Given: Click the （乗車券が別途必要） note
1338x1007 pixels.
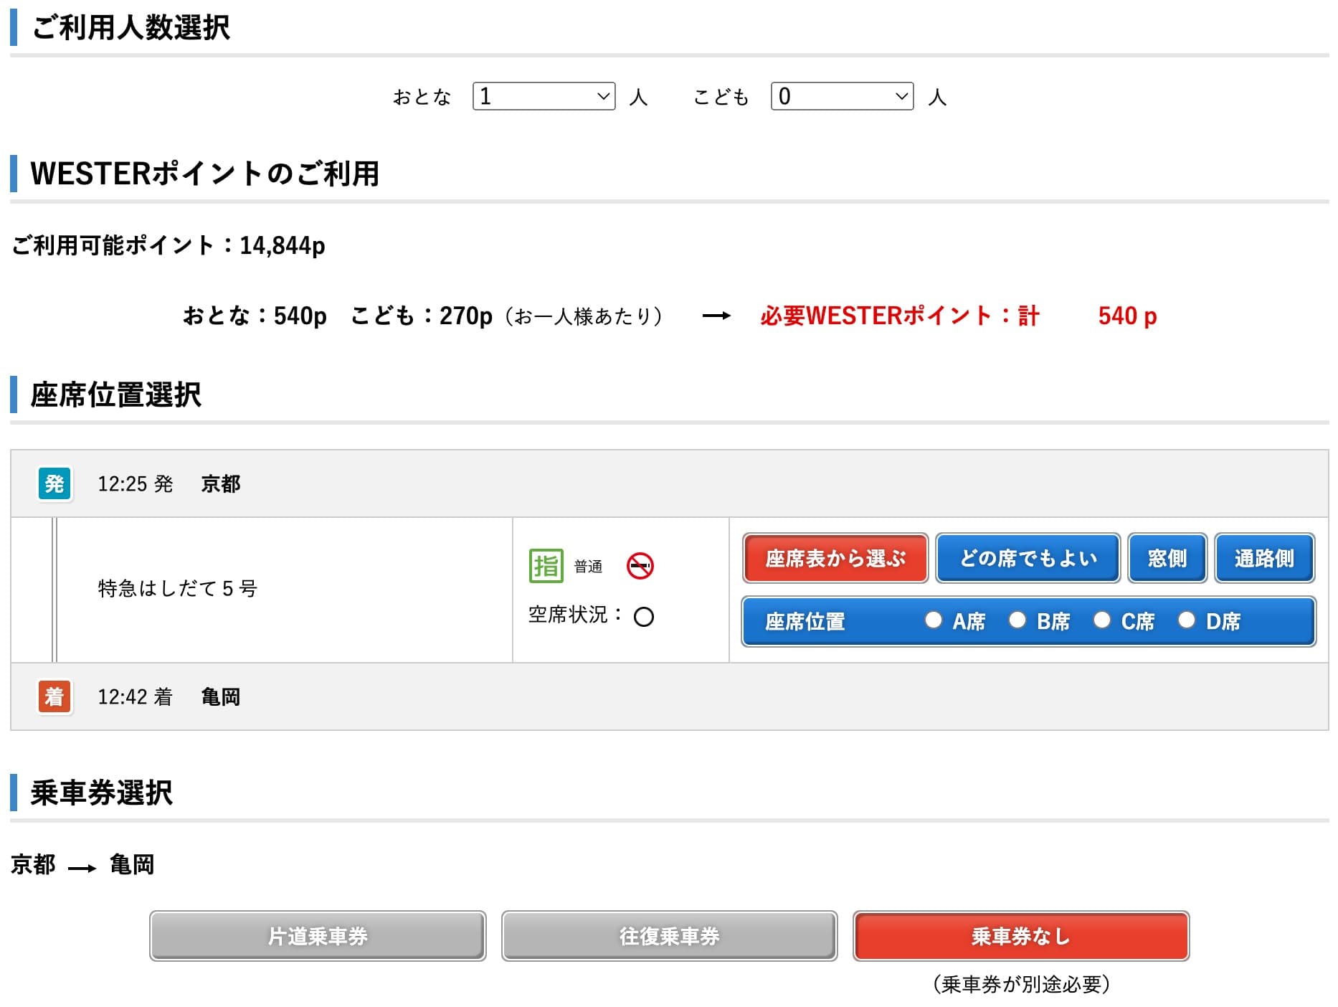Looking at the screenshot, I should point(1021,984).
